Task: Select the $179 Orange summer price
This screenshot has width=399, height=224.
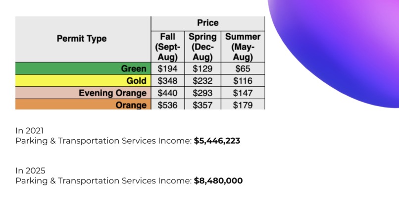Action: pos(243,105)
